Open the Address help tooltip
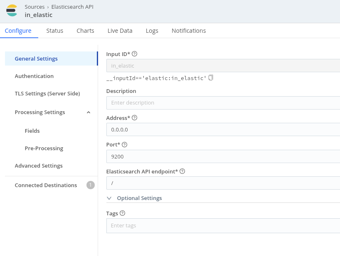 [134, 118]
